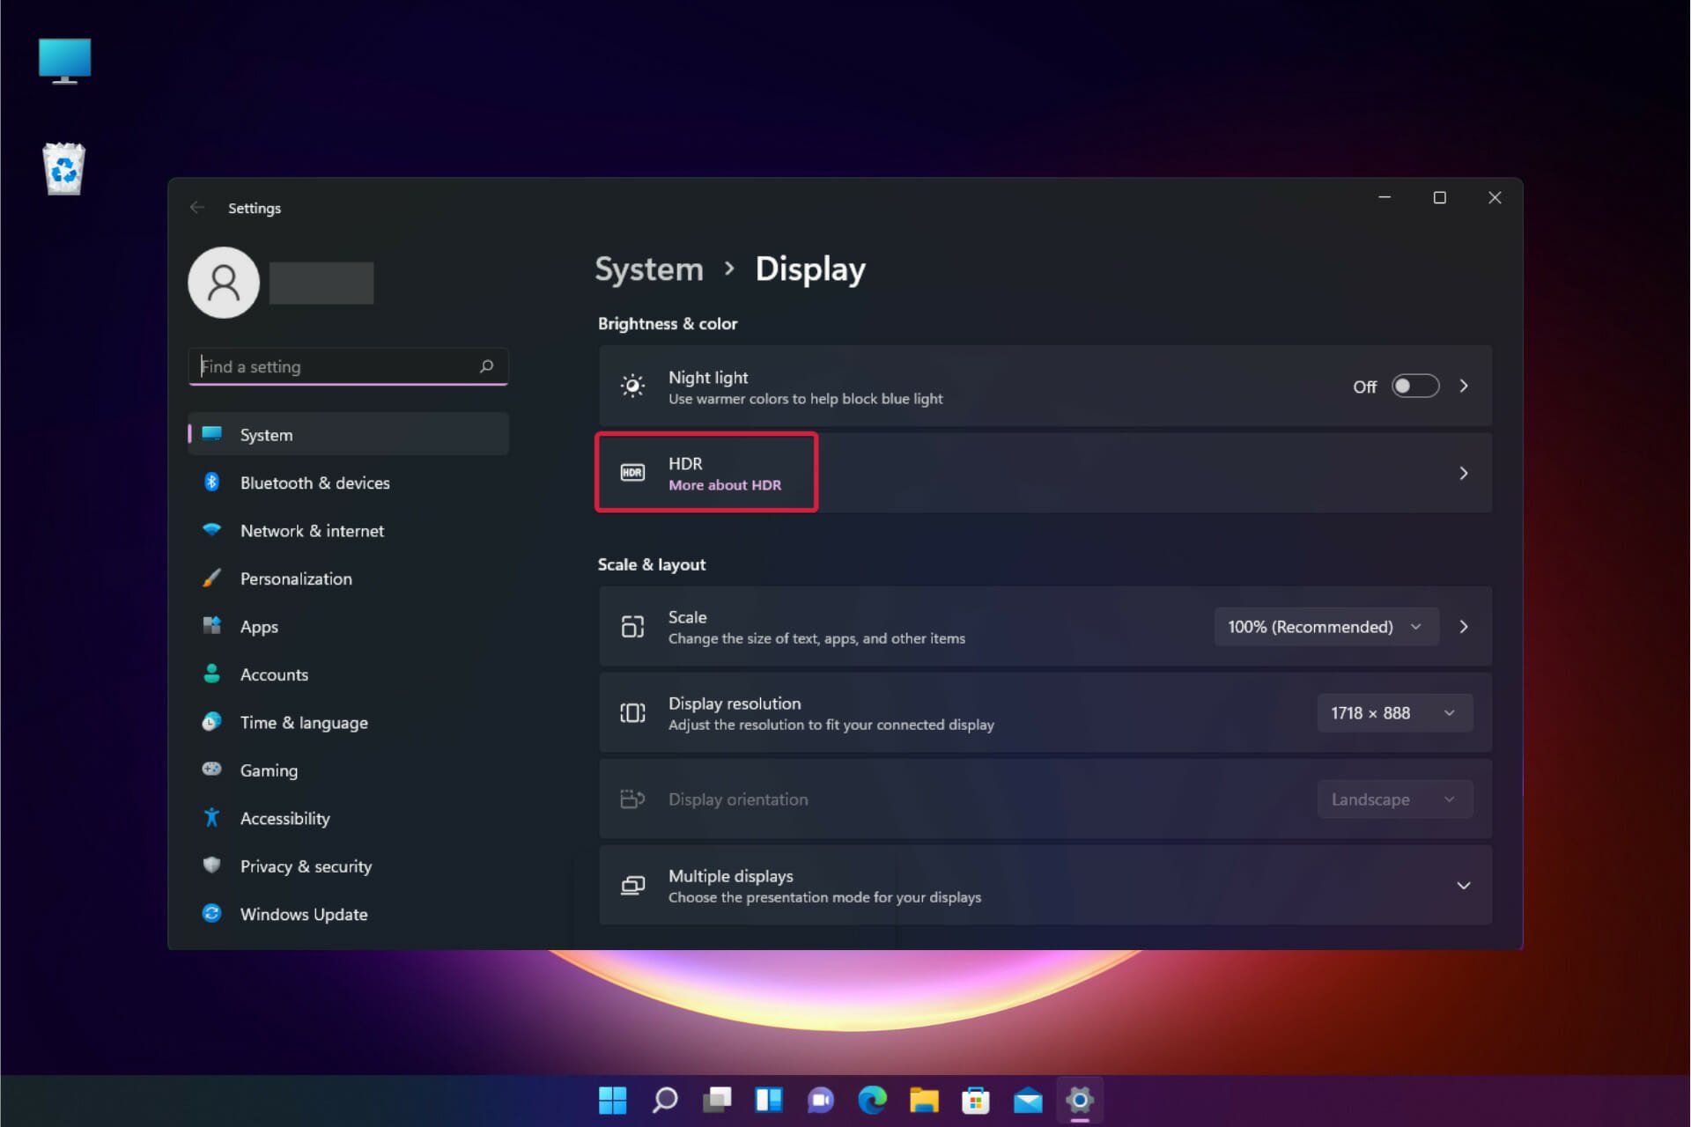Open HDR more about HDR link
Viewport: 1691px width, 1127px height.
point(725,485)
